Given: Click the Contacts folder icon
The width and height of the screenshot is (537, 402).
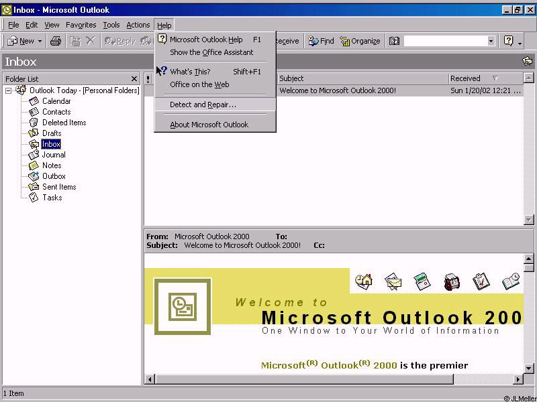Looking at the screenshot, I should point(34,112).
